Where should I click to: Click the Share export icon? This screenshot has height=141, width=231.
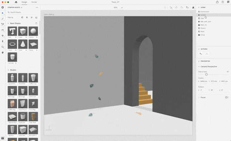click(217, 2)
